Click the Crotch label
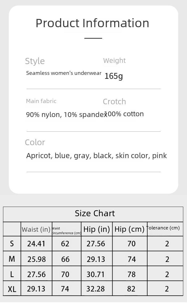The image size is (187, 305). (114, 102)
